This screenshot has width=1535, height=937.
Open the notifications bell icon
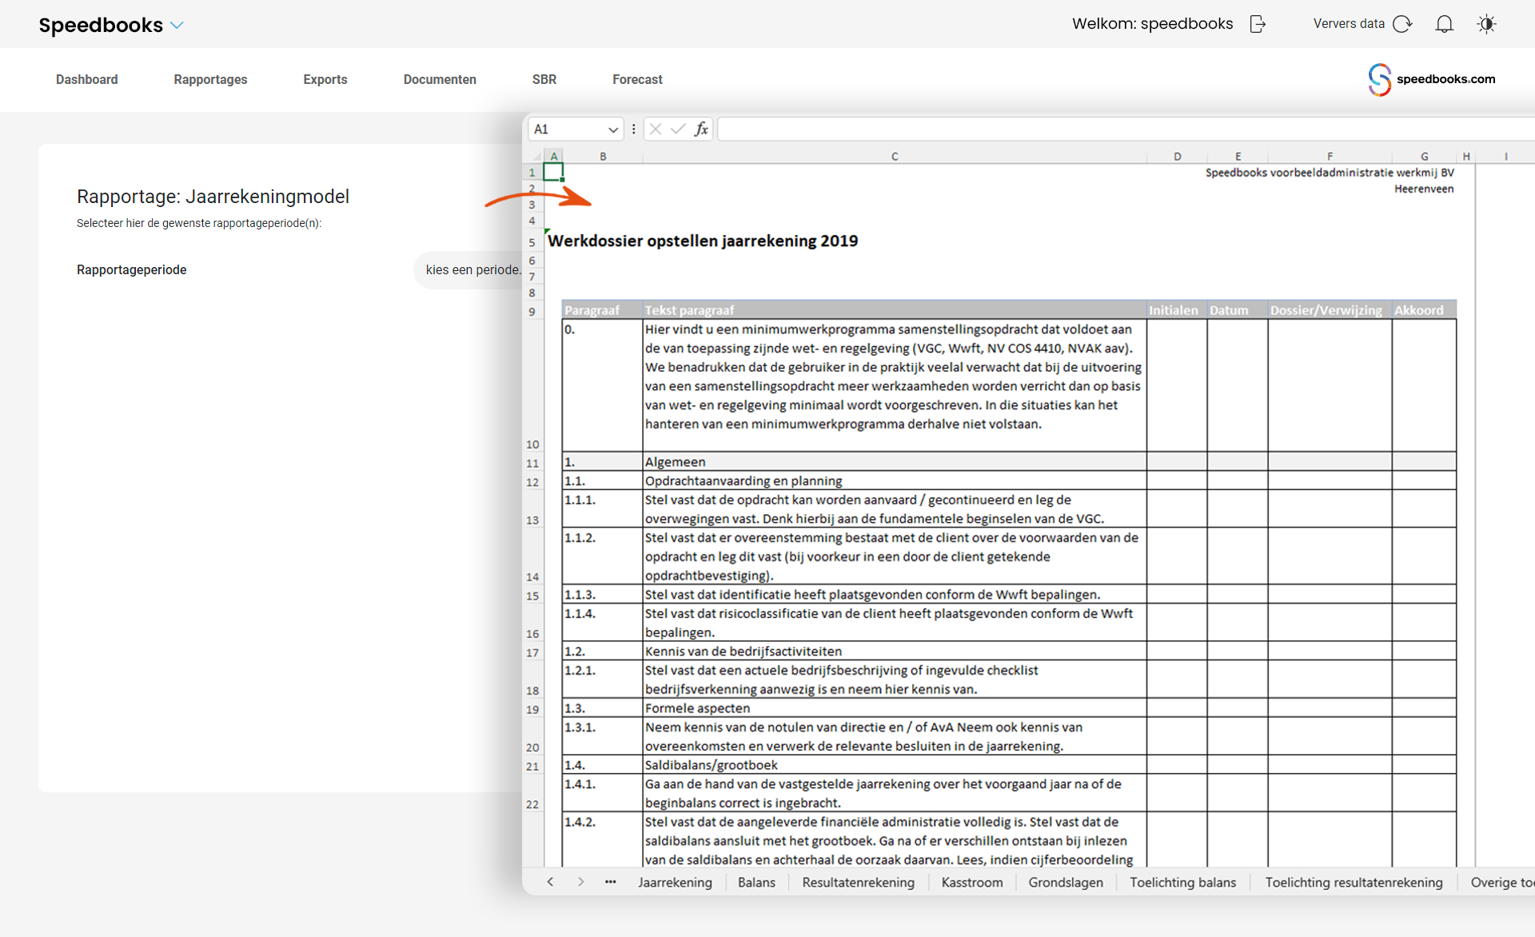1444,24
